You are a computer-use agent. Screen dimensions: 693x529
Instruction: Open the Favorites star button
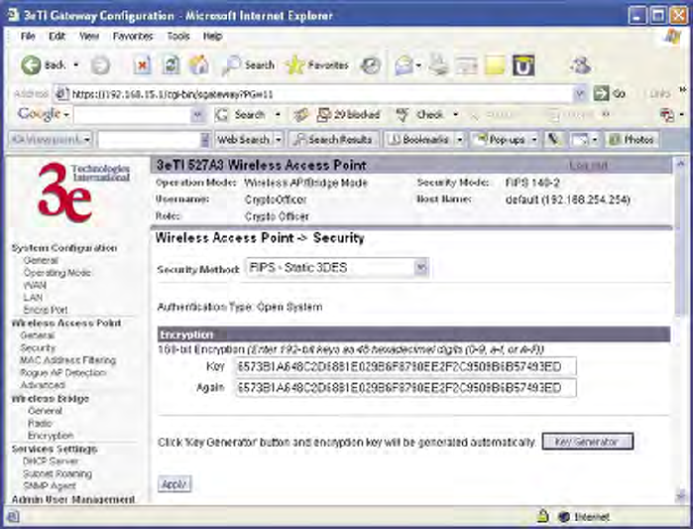tap(317, 66)
